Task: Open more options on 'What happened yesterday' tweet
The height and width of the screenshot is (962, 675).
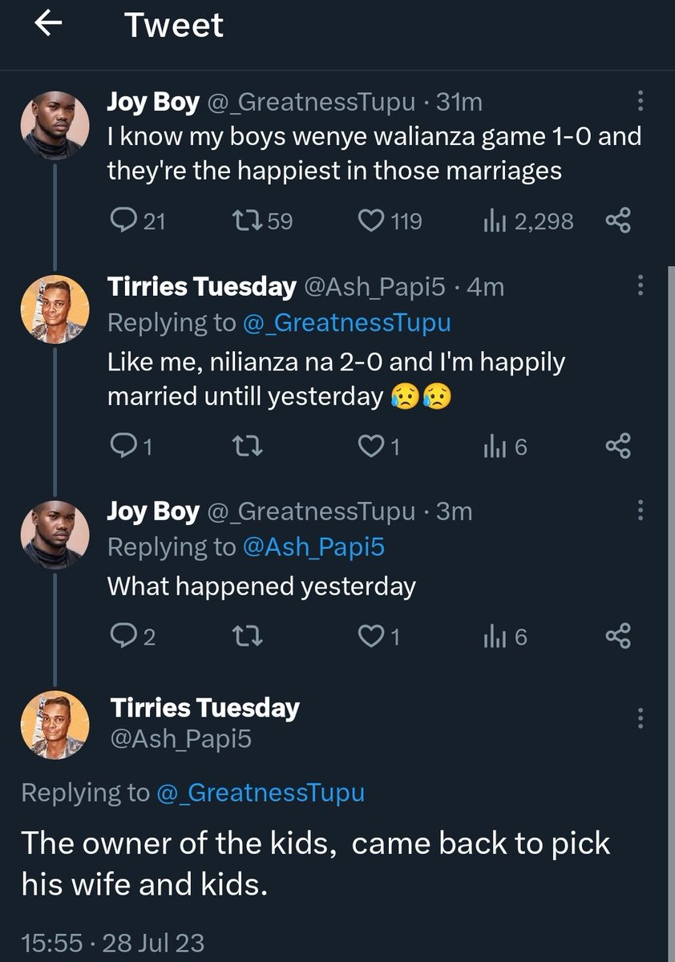Action: 640,510
